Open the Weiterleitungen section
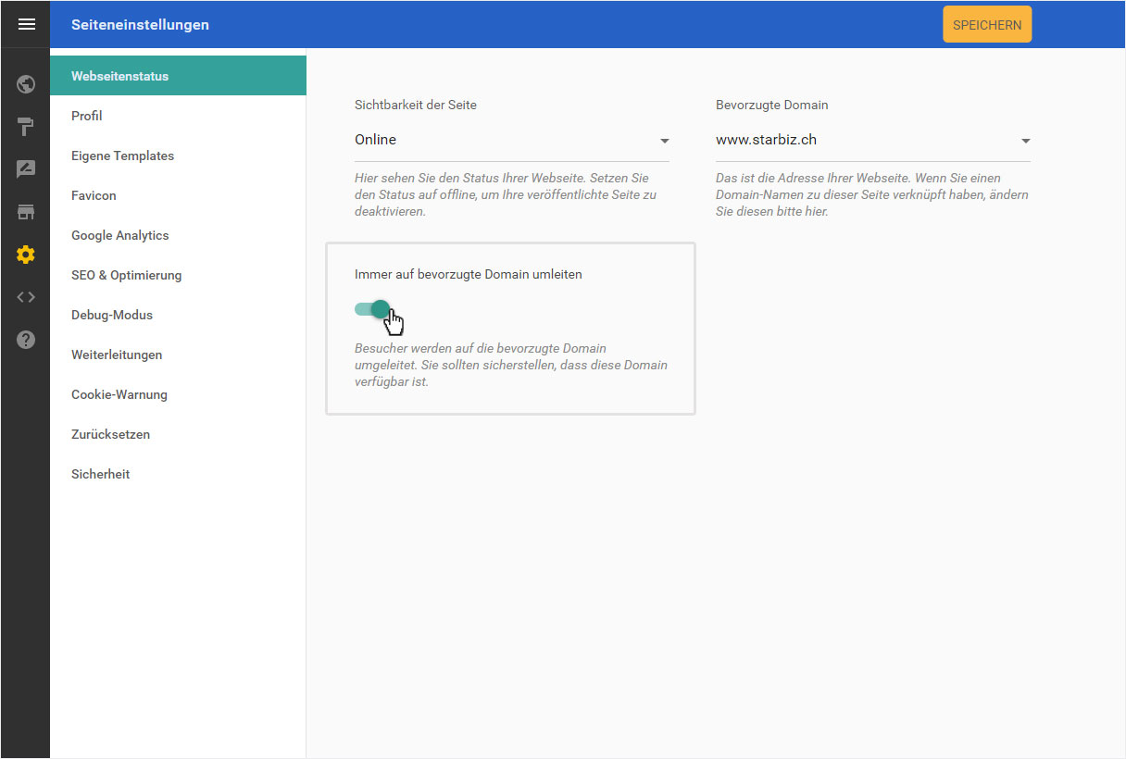Screen dimensions: 1126x759 pos(178,355)
